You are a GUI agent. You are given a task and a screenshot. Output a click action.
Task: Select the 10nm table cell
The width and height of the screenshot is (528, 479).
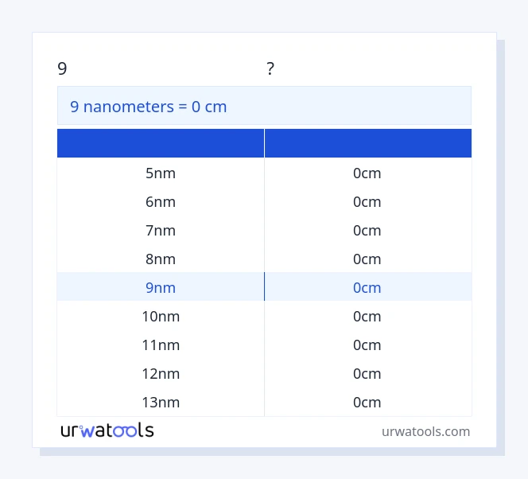coord(161,316)
